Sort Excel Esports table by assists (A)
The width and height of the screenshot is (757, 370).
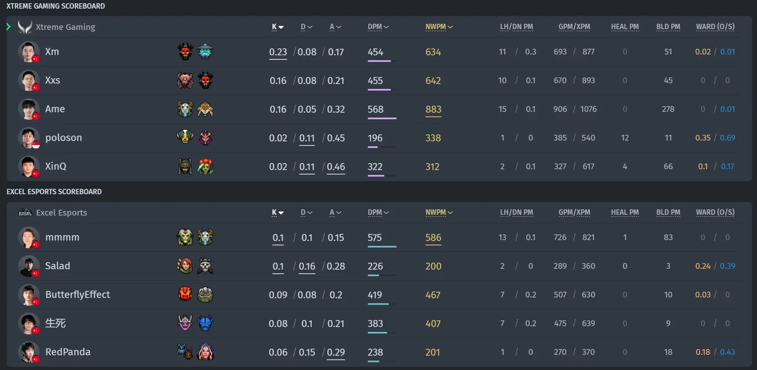pos(335,213)
